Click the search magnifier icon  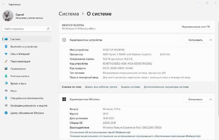click(48, 29)
